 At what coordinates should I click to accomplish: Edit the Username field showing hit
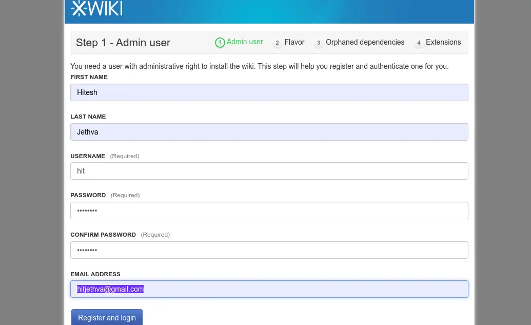[x=269, y=171]
